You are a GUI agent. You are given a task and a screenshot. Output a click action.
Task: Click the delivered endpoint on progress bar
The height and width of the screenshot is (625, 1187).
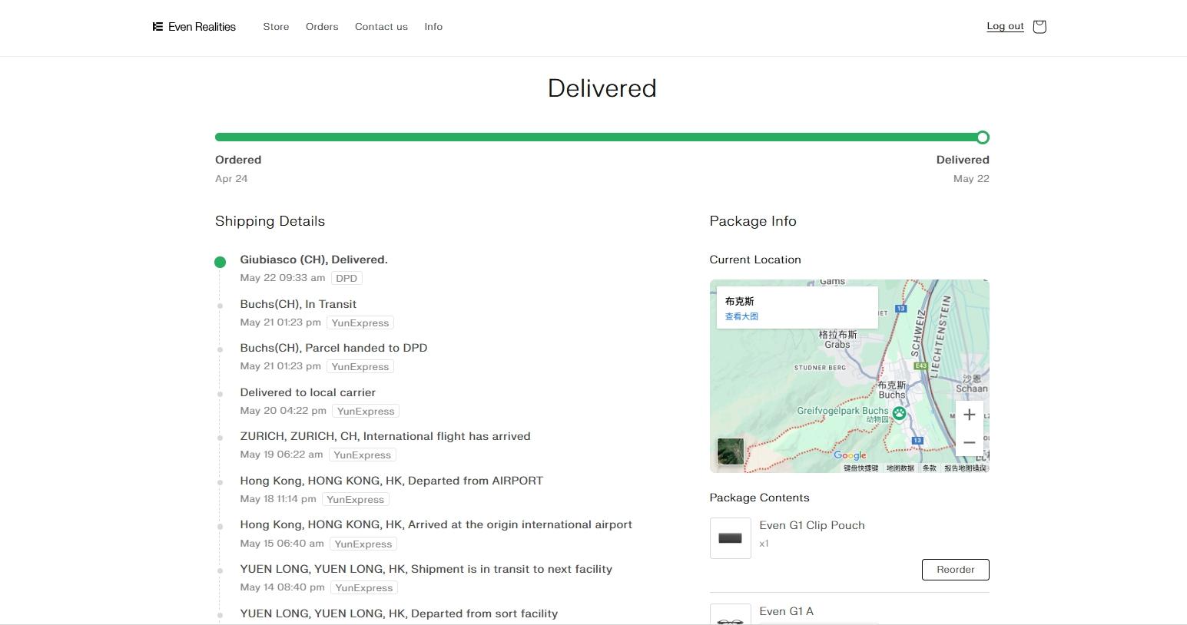click(x=983, y=137)
